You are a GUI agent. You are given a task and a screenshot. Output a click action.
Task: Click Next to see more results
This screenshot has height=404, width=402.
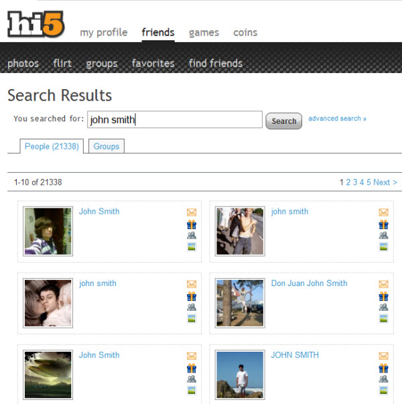tap(385, 182)
